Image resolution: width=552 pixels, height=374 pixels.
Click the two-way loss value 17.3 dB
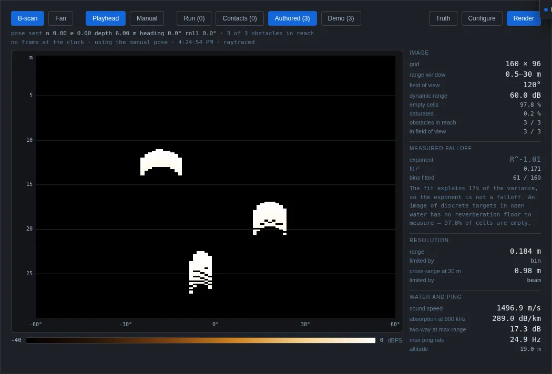[x=525, y=329]
